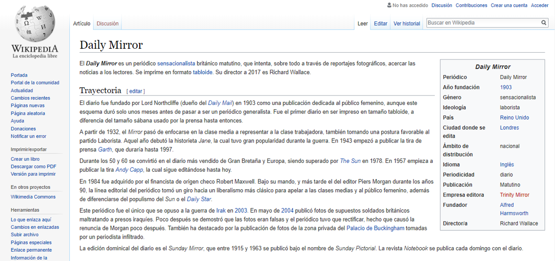This screenshot has width=555, height=261.
Task: Open the Editar tab
Action: tap(381, 24)
